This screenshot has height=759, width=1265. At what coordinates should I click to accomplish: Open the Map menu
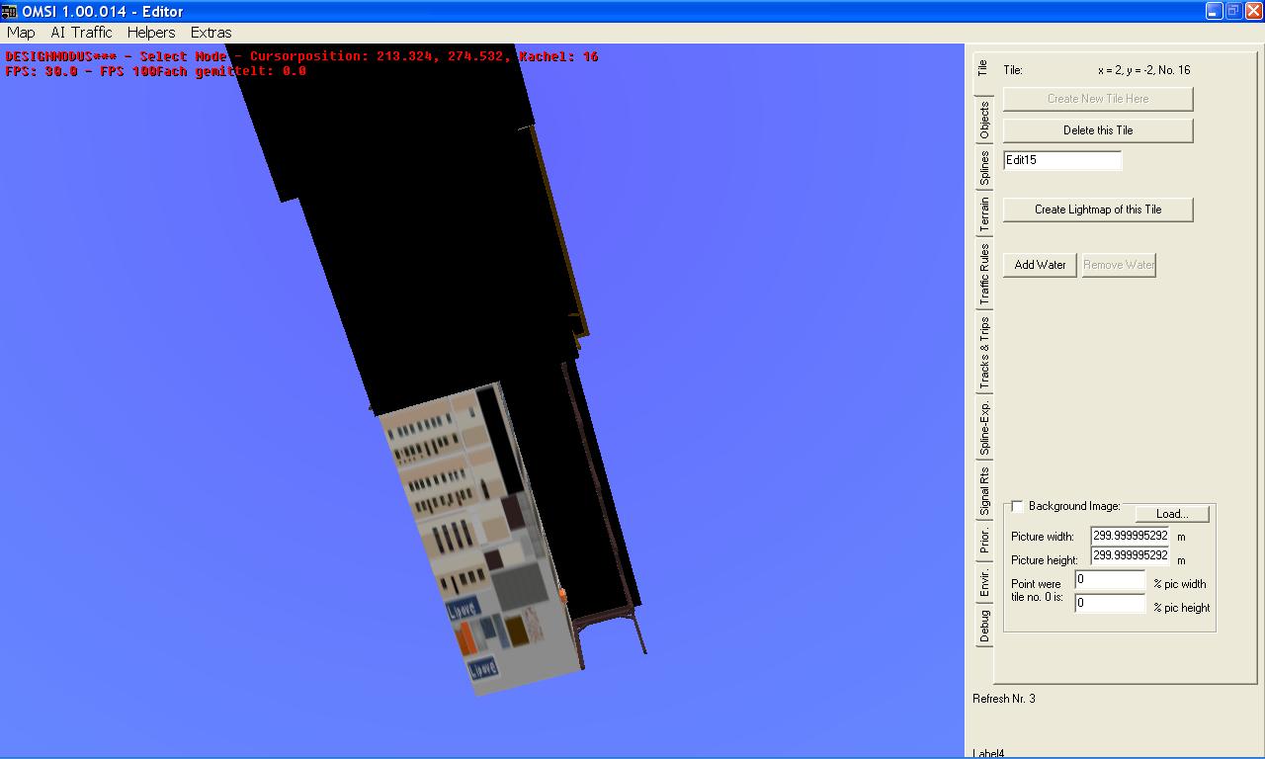(x=21, y=33)
